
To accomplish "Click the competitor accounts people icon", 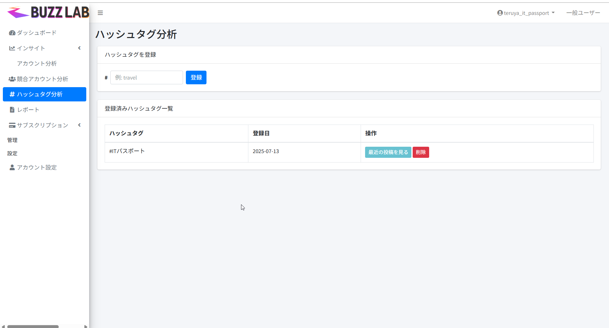I will tap(12, 79).
